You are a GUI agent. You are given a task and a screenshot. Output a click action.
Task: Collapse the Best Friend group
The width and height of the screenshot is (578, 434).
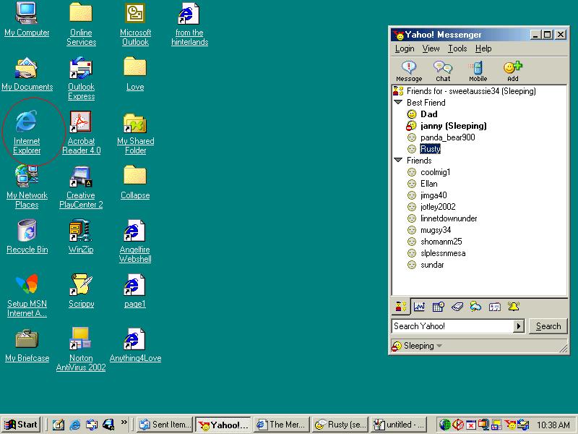(x=397, y=103)
